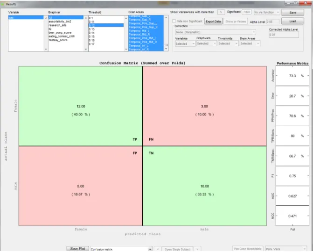The width and height of the screenshot is (313, 252).
Task: Click the MCC metric value 0.471
Action: pos(292,216)
